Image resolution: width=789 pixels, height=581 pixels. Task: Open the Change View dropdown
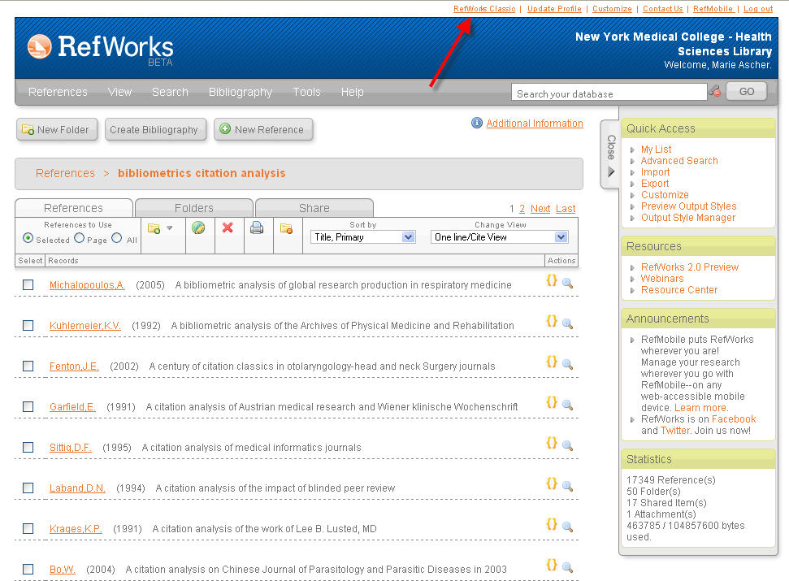coord(500,237)
